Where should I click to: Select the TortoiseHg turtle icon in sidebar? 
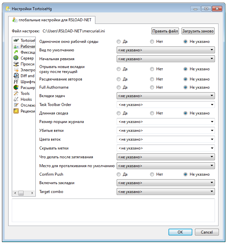pyautogui.click(x=16, y=41)
